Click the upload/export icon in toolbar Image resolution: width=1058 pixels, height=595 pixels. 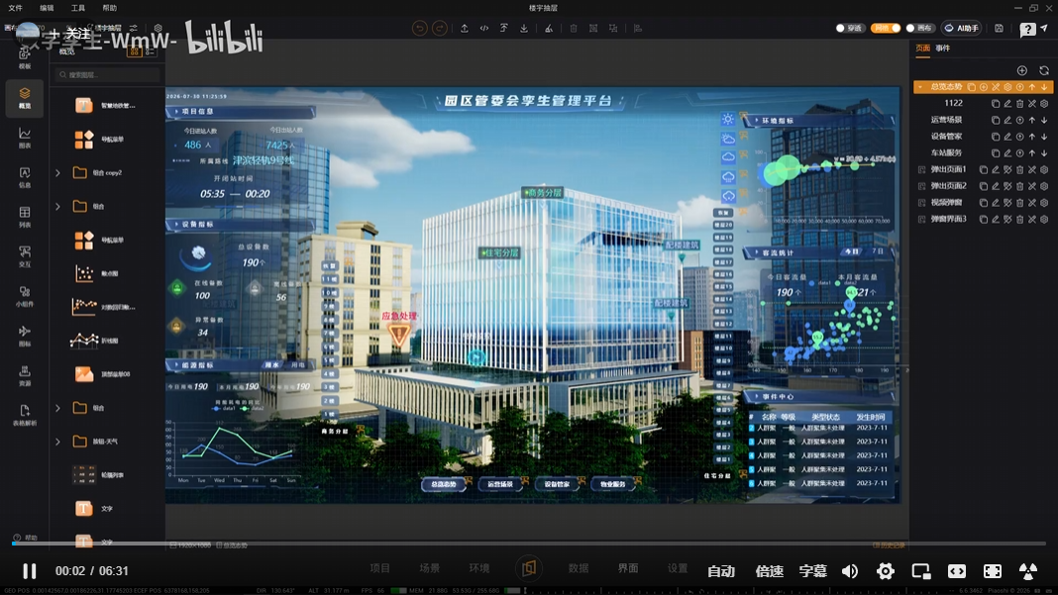[465, 29]
